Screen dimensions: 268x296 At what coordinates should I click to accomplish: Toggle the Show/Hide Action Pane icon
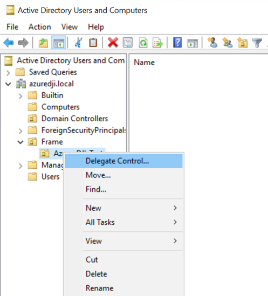(x=193, y=43)
